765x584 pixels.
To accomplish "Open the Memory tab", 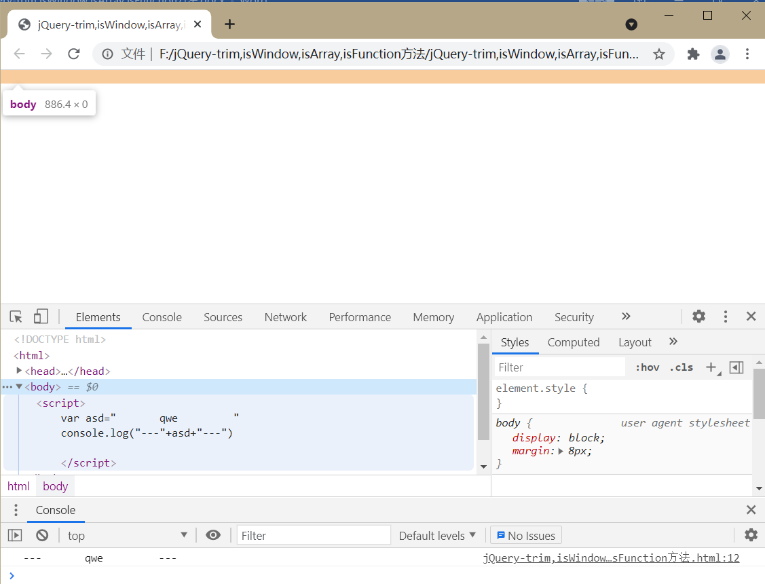I will coord(434,317).
